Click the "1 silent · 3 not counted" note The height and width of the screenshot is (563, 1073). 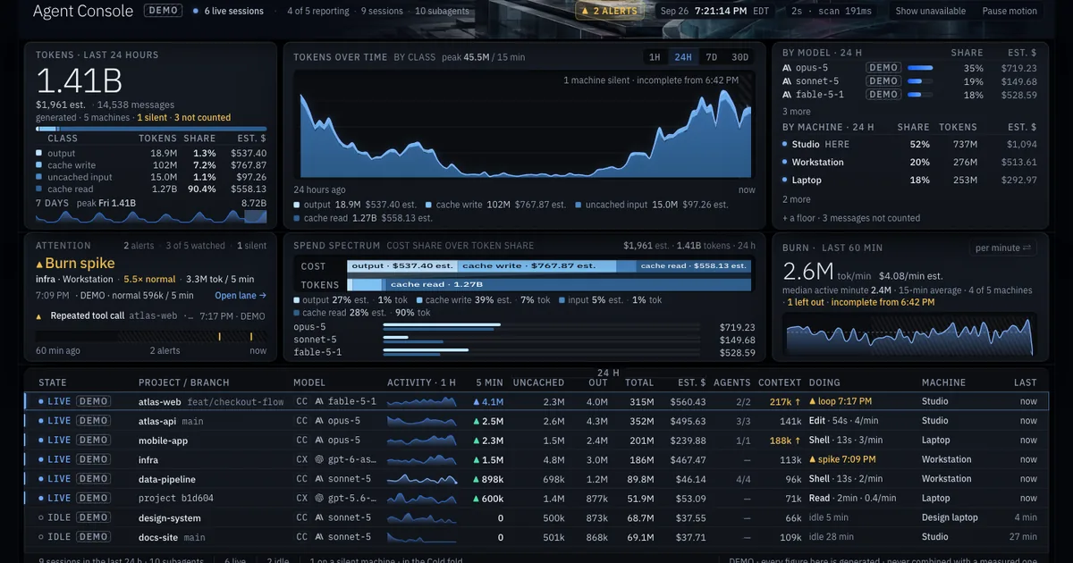[x=184, y=117]
